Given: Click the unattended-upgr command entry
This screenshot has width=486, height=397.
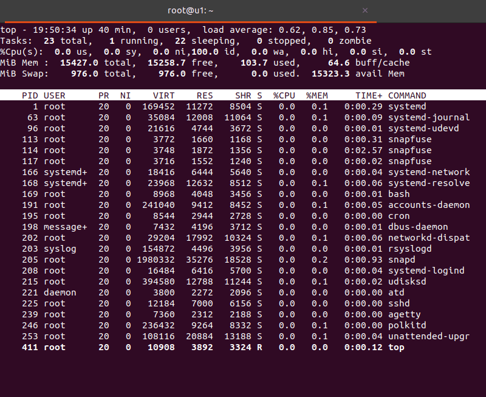Looking at the screenshot, I should pyautogui.click(x=429, y=336).
